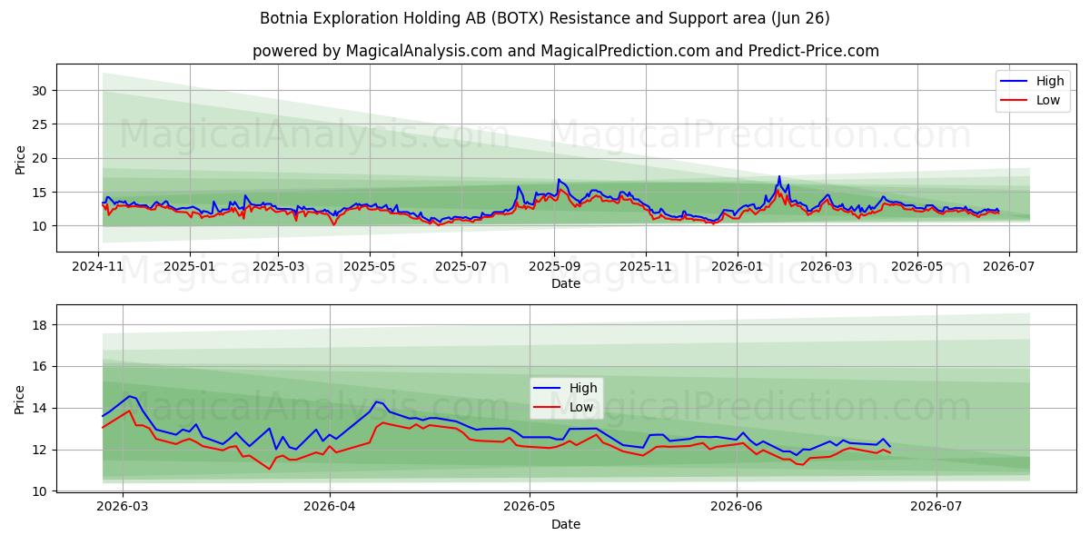Click the '2025-09' date tick label
This screenshot has height=545, width=1090.
tap(553, 268)
